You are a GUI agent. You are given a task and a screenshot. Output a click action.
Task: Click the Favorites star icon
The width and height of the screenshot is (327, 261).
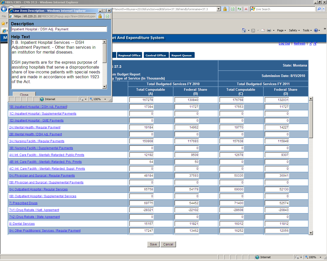coord(3,23)
